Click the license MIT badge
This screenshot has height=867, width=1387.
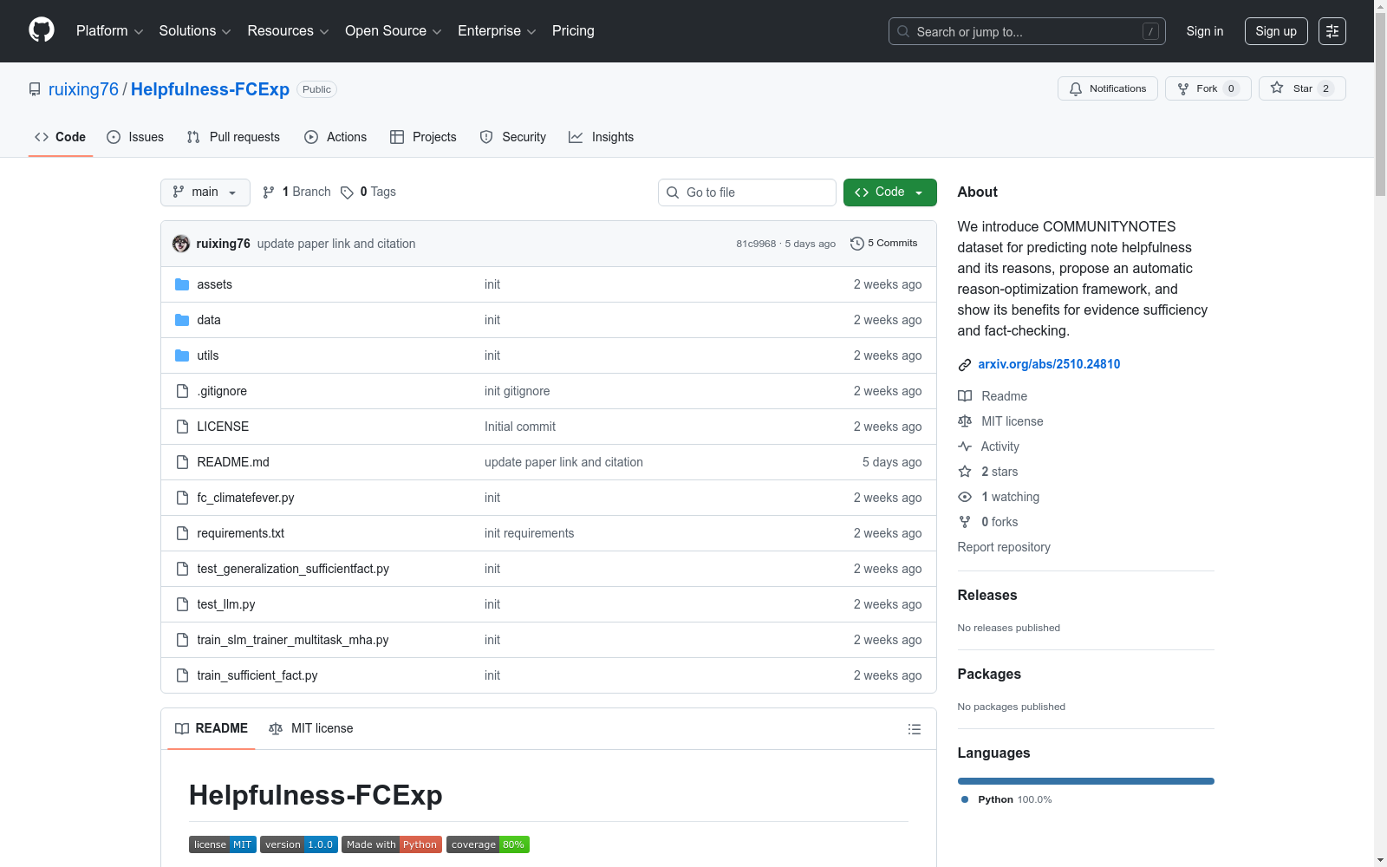tap(223, 844)
